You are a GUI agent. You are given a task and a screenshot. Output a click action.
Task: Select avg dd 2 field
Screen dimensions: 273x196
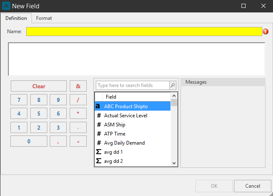[x=132, y=161]
